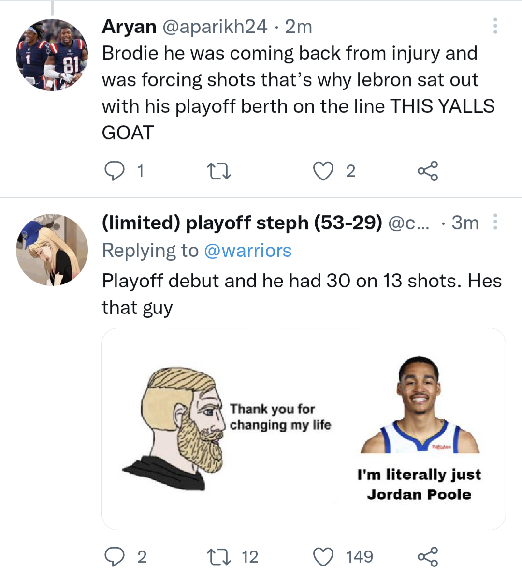
Task: Like the Jordan Poole meme tweet
Action: tap(323, 557)
